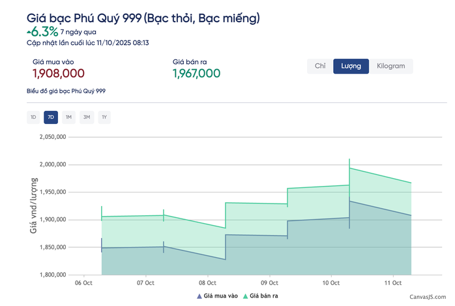
Task: Toggle the Giá bán ra legend triangle
Action: click(246, 296)
